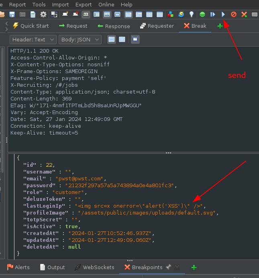Click the three-dot splitter above bottom tabs
259x278 pixels.
pyautogui.click(x=130, y=260)
